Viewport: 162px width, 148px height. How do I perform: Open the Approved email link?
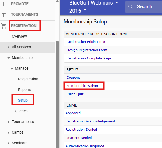click(73, 113)
